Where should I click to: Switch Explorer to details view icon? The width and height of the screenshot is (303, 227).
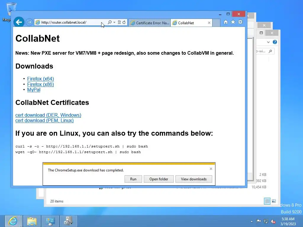pyautogui.click(x=267, y=201)
